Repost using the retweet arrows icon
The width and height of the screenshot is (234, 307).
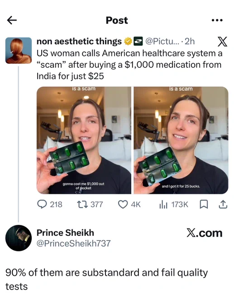click(x=82, y=205)
